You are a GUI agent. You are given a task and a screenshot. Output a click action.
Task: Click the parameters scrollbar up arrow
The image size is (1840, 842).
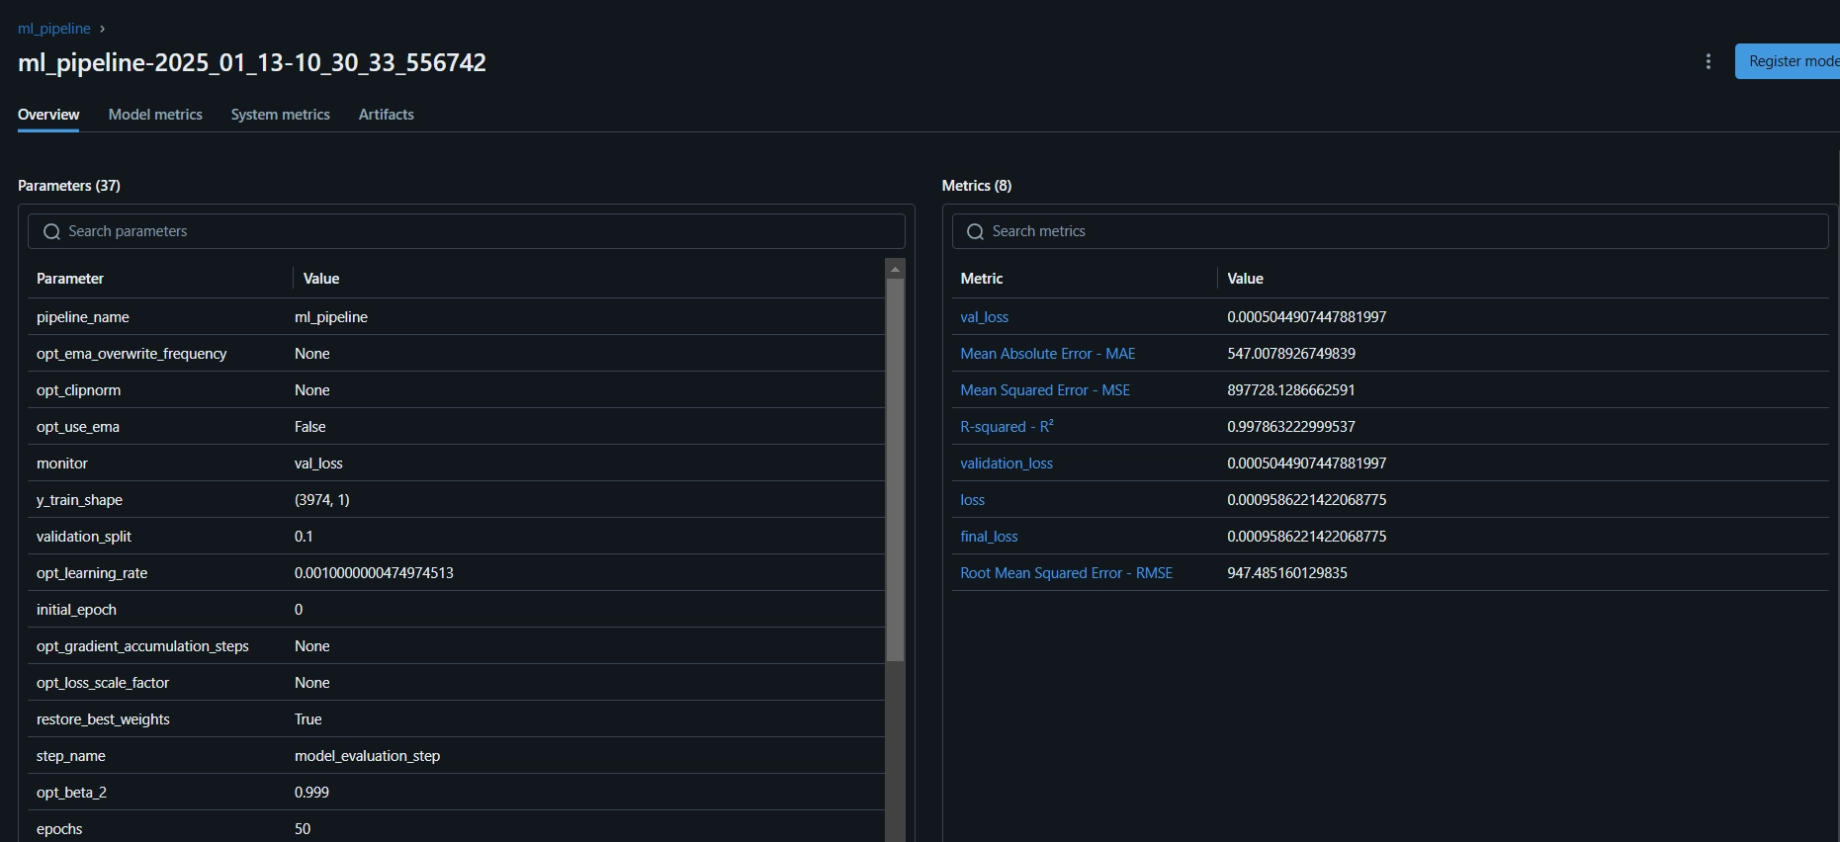[x=895, y=269]
